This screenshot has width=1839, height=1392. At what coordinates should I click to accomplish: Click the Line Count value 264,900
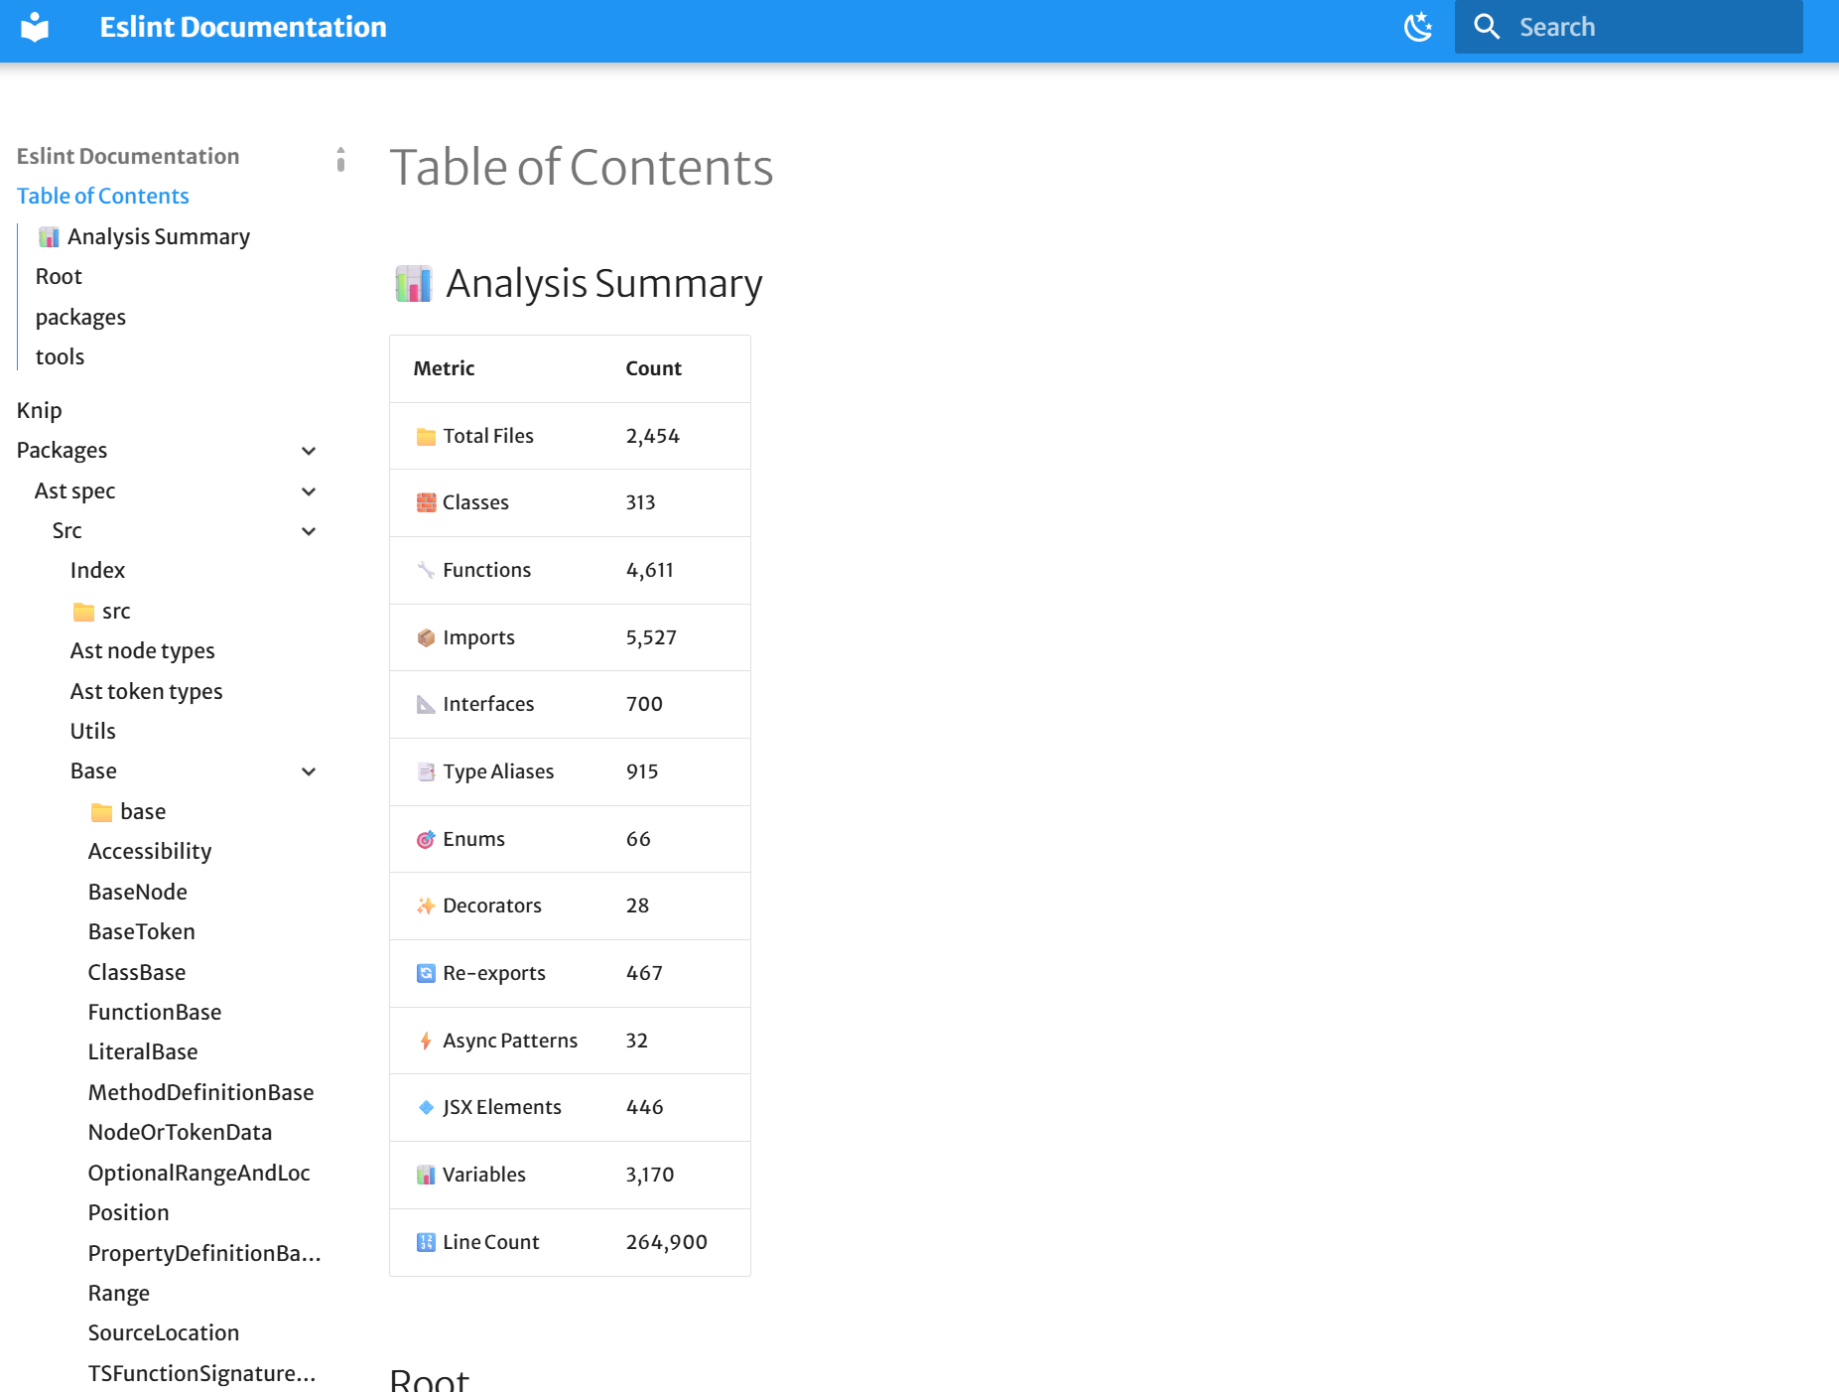(666, 1243)
